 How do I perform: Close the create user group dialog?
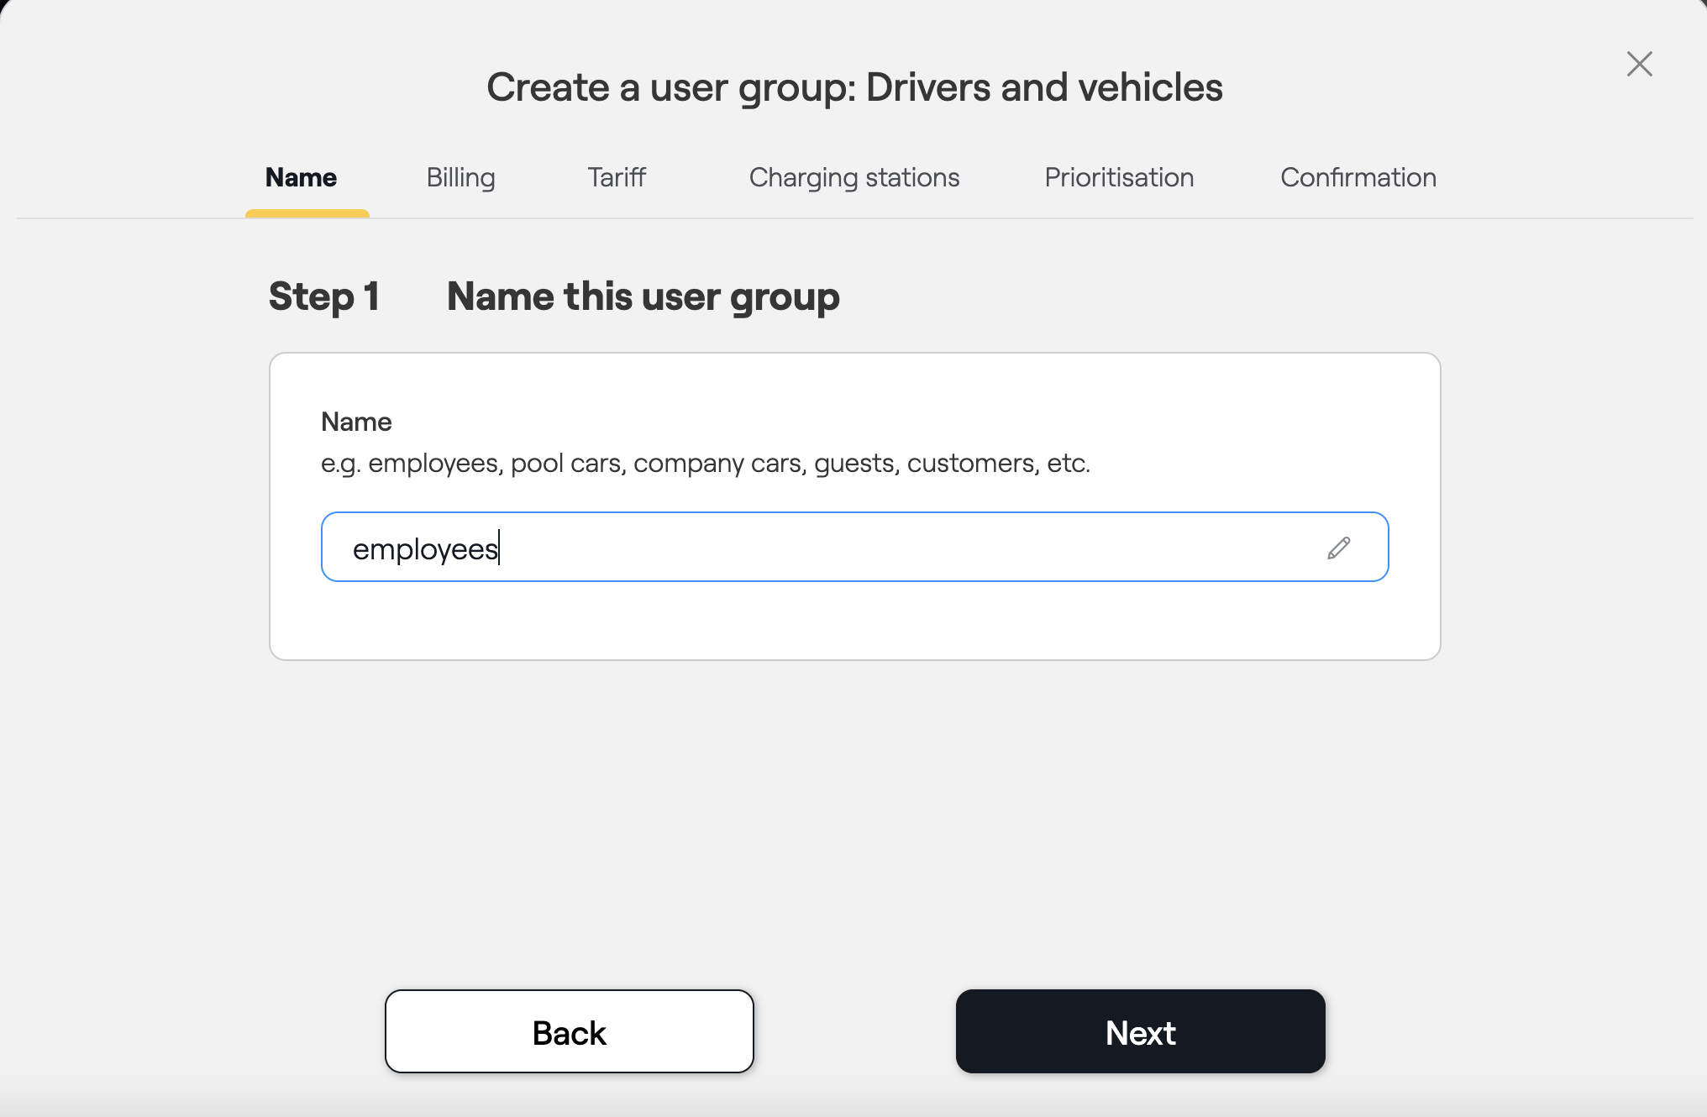pyautogui.click(x=1639, y=64)
